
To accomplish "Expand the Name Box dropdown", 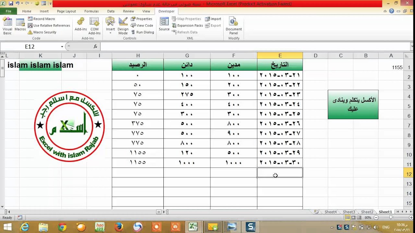I will 62,47.
